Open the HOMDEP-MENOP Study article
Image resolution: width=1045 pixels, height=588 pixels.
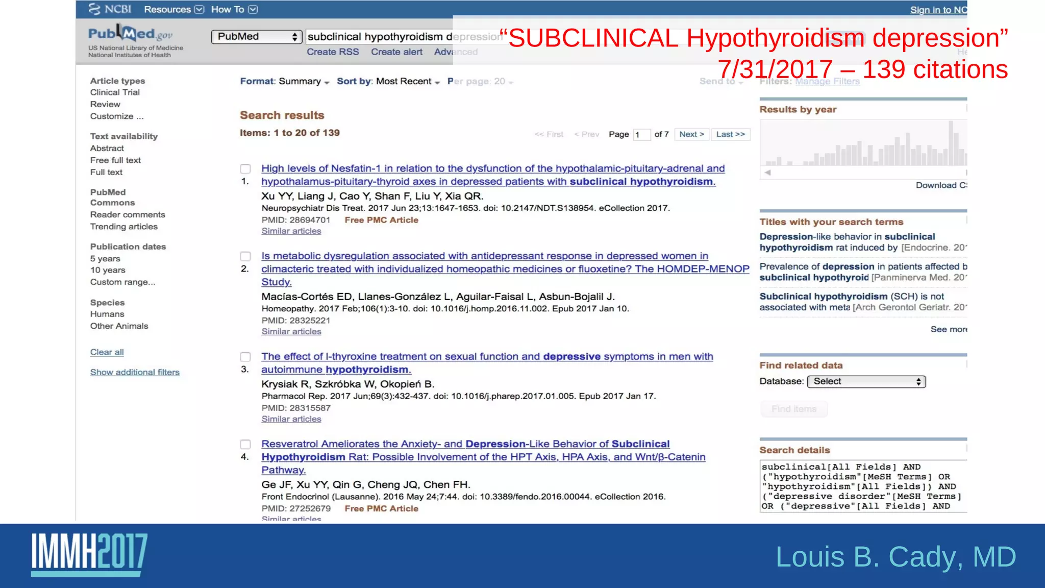tap(505, 269)
